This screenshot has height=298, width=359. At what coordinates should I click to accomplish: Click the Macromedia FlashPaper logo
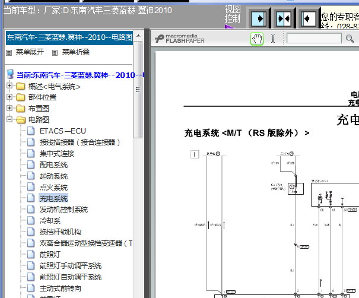coord(180,39)
